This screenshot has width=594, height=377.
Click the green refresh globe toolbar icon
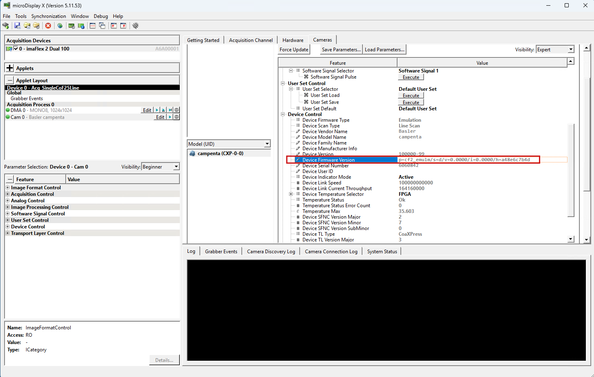click(x=60, y=26)
